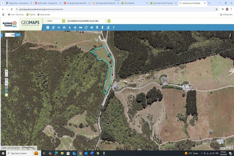The width and height of the screenshot is (234, 156).
Task: Open the Adobe Acrobat bookmark
Action: click(x=44, y=15)
